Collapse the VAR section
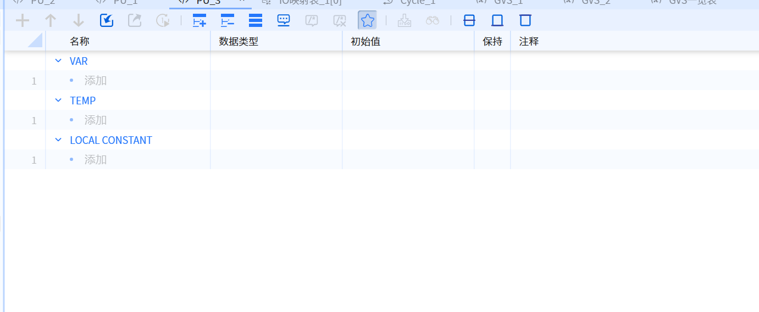 coord(58,61)
